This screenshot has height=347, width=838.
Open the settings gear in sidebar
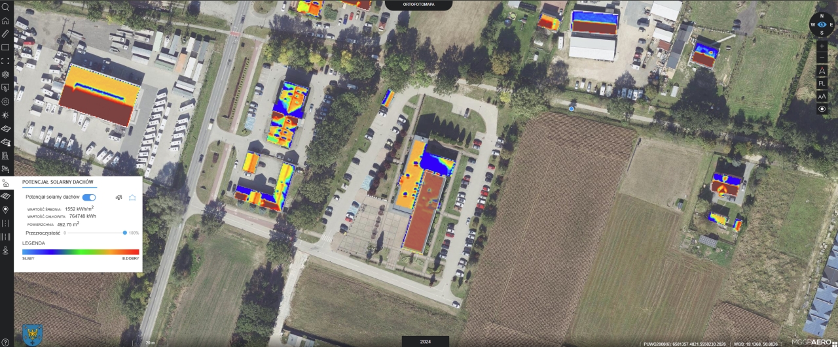pos(5,101)
